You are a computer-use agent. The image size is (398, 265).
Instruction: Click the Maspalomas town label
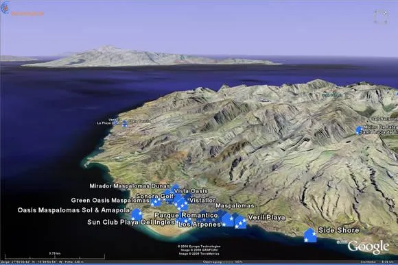coord(235,205)
